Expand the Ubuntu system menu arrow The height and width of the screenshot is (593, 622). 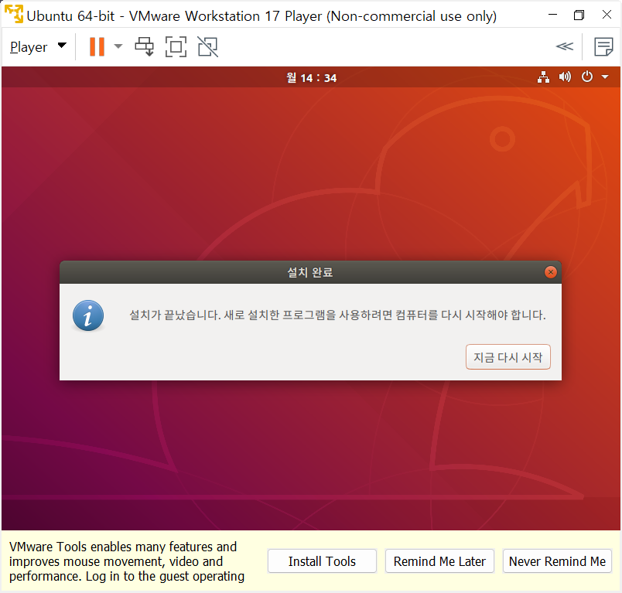(x=605, y=77)
